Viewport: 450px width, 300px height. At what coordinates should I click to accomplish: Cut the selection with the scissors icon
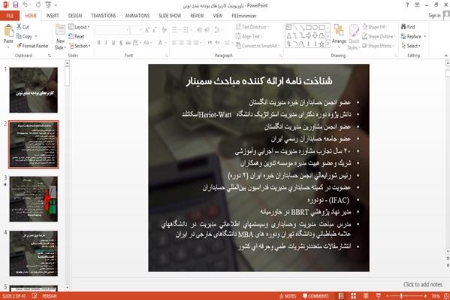tap(20, 27)
